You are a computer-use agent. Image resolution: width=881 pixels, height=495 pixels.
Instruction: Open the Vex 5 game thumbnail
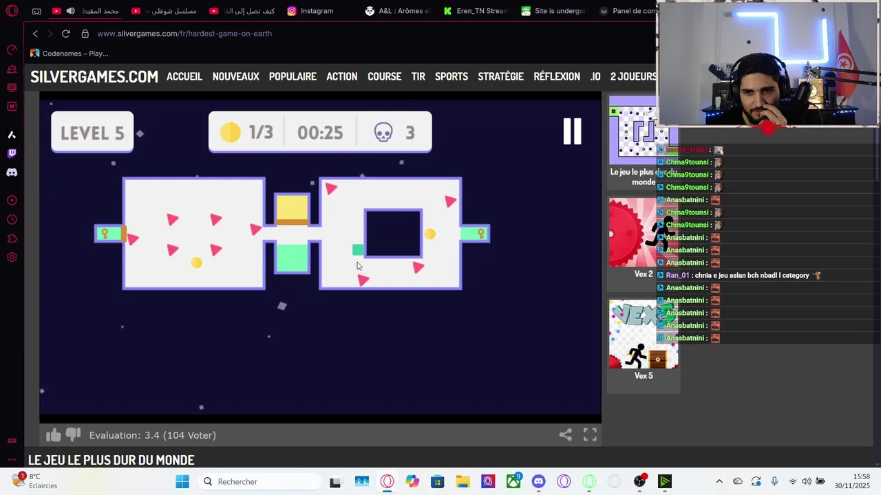(643, 334)
